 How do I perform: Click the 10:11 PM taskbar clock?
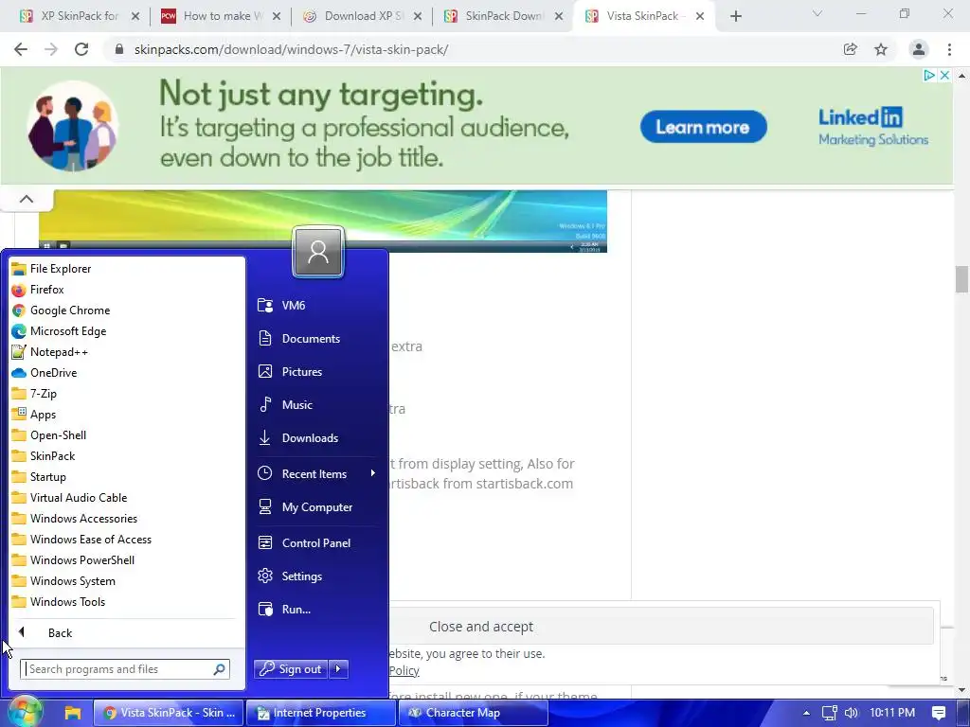[x=892, y=713]
